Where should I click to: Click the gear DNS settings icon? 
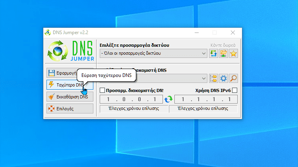point(223,78)
